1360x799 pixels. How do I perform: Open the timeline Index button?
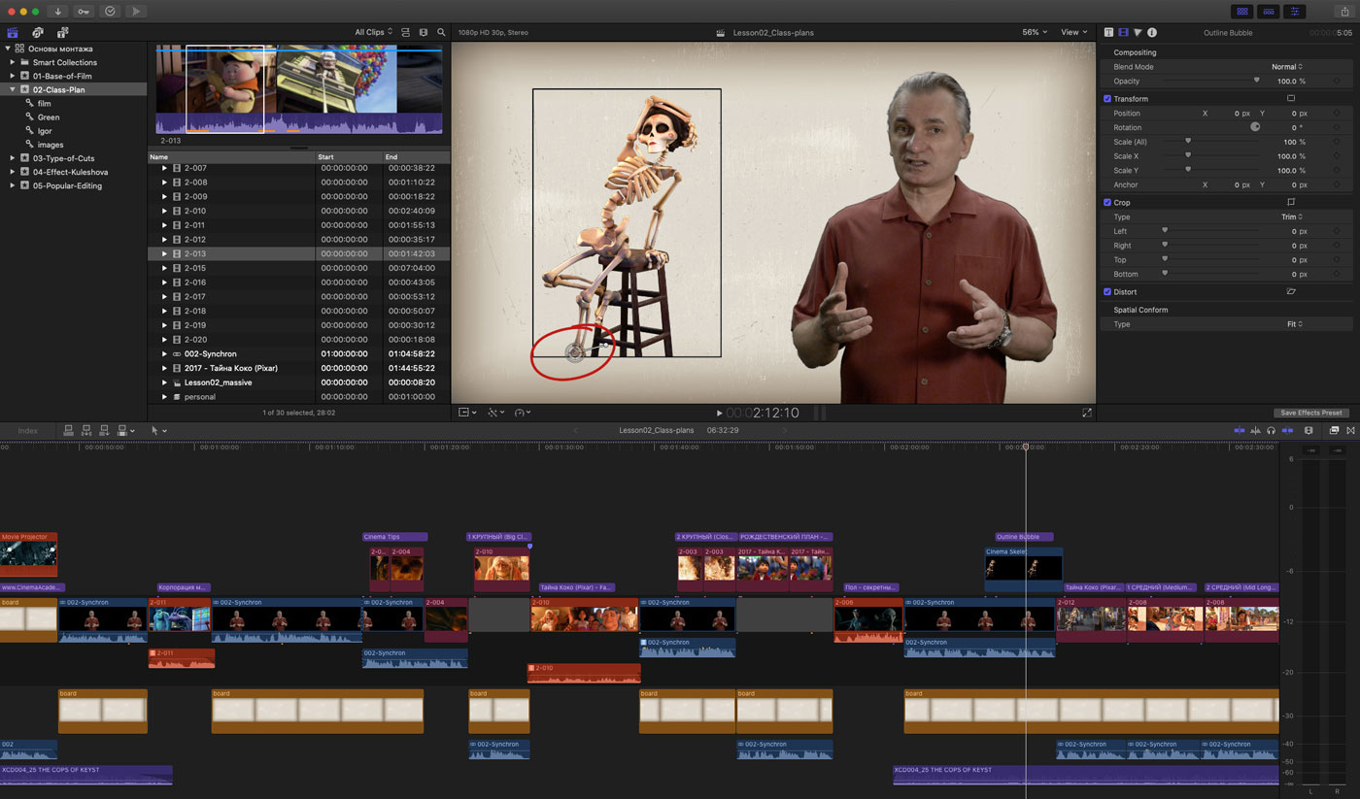point(27,430)
